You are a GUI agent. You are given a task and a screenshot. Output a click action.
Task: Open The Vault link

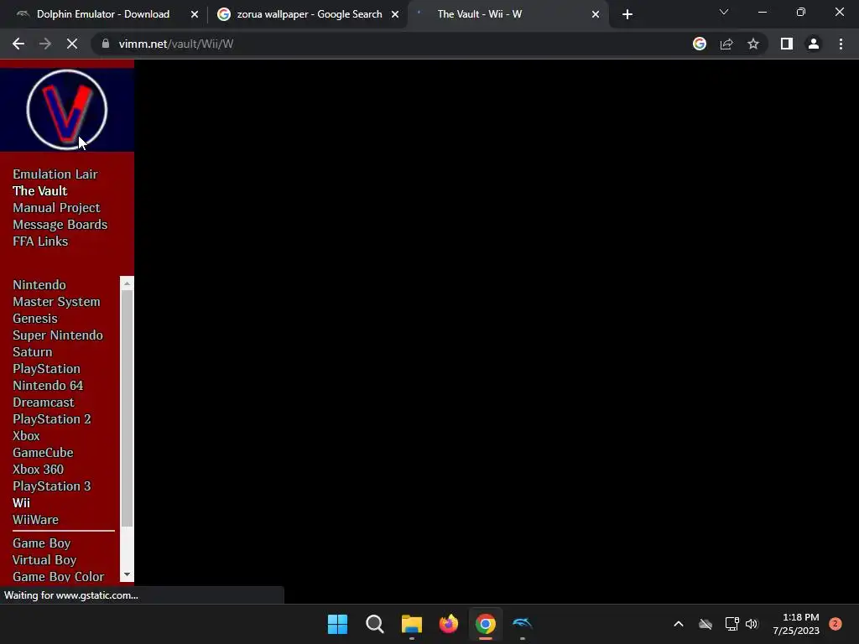pyautogui.click(x=40, y=191)
